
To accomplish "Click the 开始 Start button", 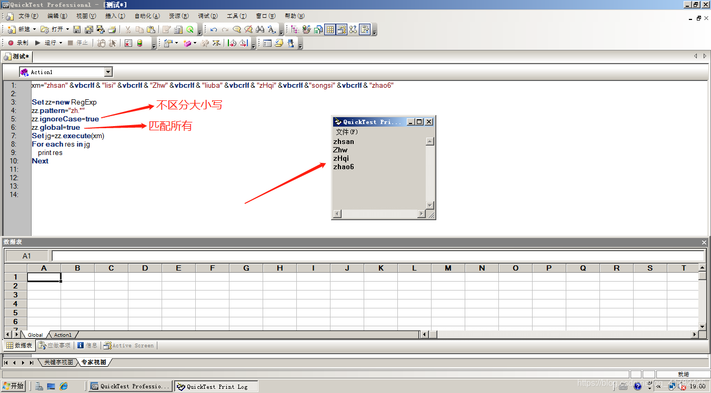I will point(13,386).
